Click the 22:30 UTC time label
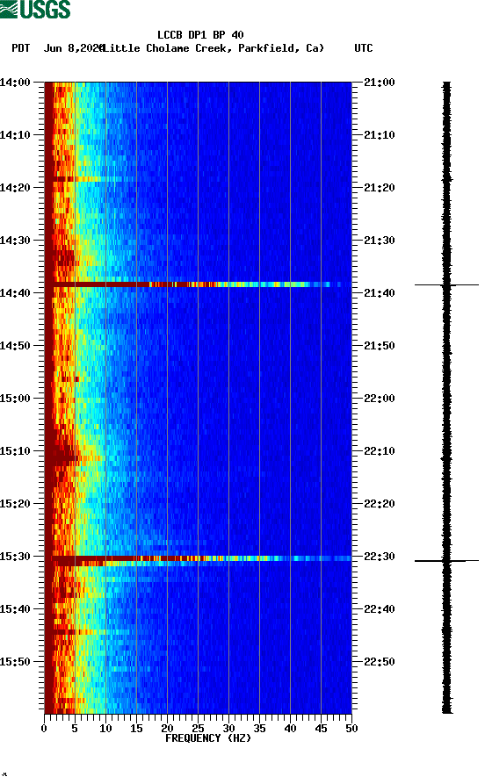This screenshot has width=485, height=784. point(380,557)
